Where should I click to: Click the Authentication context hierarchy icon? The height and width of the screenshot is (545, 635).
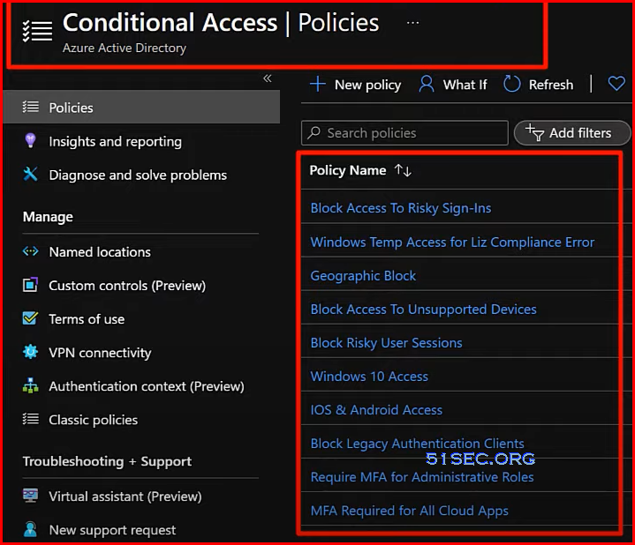pos(30,385)
